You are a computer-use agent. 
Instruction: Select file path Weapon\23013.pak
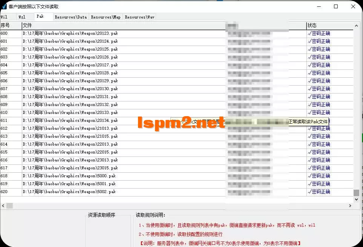(x=70, y=160)
